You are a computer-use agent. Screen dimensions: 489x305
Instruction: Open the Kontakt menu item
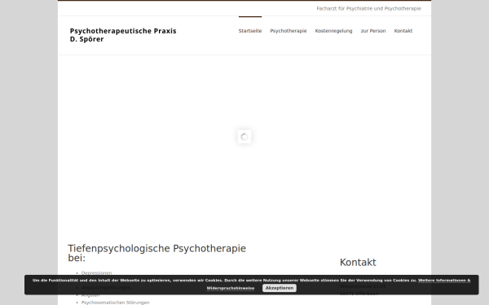403,31
